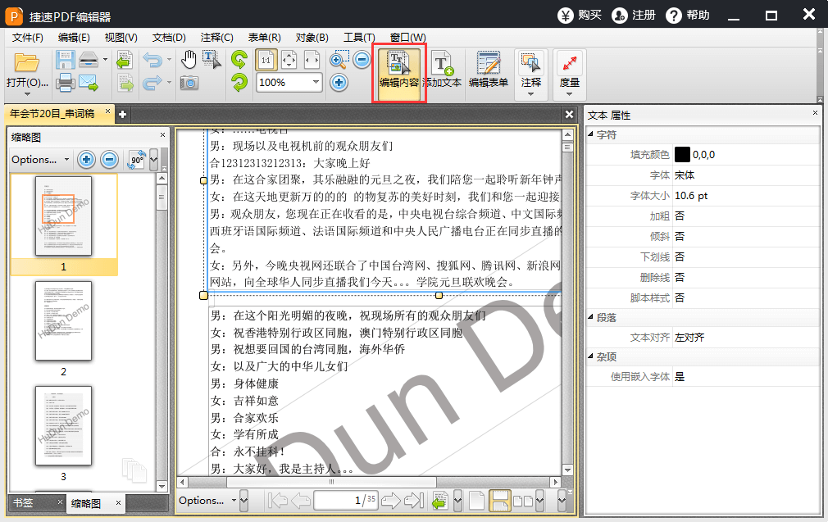This screenshot has width=828, height=522.
Task: Open bottom bar Options dropdown
Action: click(207, 501)
